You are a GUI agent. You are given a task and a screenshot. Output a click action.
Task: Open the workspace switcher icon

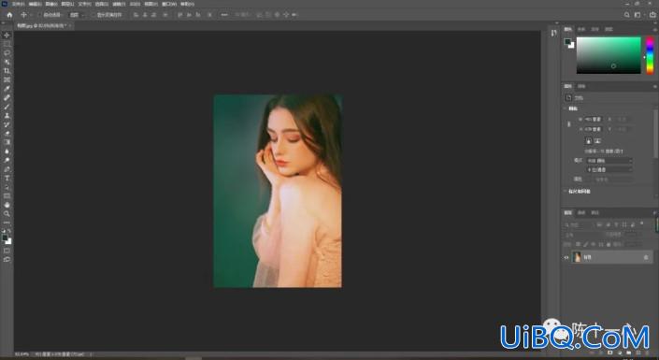pyautogui.click(x=638, y=15)
